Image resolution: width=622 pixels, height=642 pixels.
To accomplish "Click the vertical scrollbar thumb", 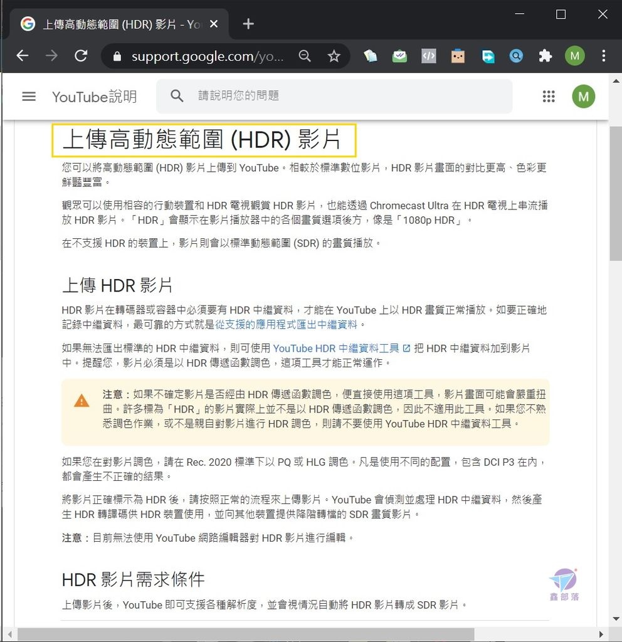I will [616, 193].
